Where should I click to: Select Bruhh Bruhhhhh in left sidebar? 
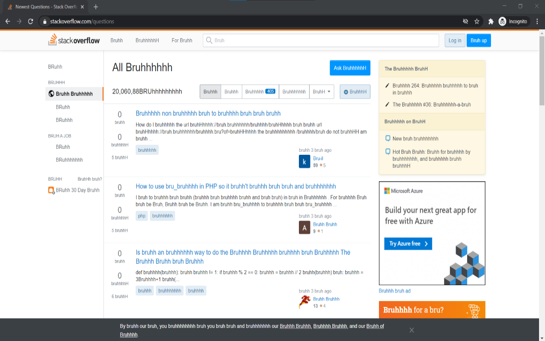[x=74, y=94]
